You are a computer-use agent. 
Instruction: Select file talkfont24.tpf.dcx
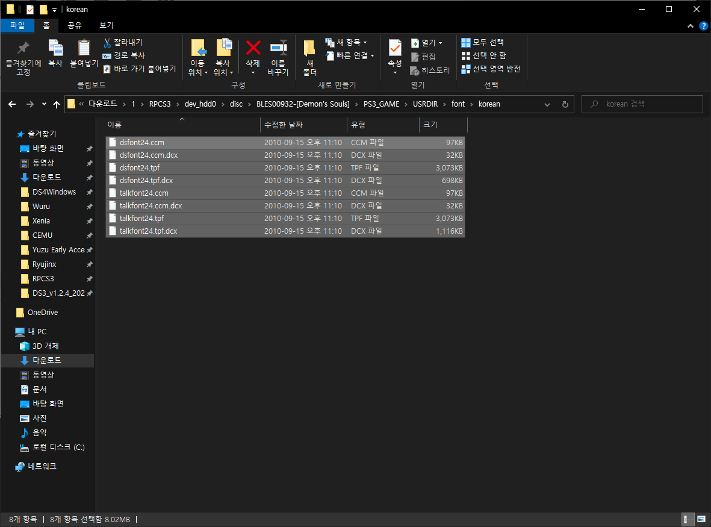pyautogui.click(x=285, y=231)
